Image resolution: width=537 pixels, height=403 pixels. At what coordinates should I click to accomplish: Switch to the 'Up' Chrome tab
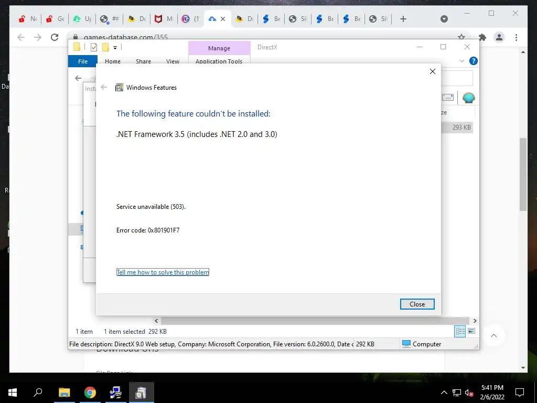[x=82, y=19]
